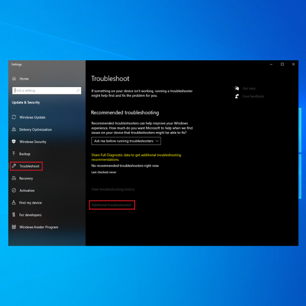The height and width of the screenshot is (306, 306).
Task: Open the Windows Insider Program label
Action: point(38,227)
